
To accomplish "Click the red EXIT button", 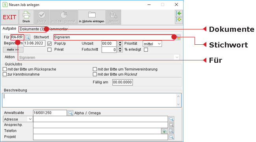I will 9,17.
